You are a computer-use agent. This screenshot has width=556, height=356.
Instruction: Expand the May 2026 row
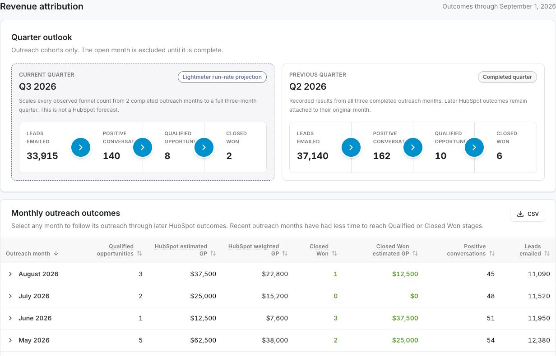pos(10,340)
